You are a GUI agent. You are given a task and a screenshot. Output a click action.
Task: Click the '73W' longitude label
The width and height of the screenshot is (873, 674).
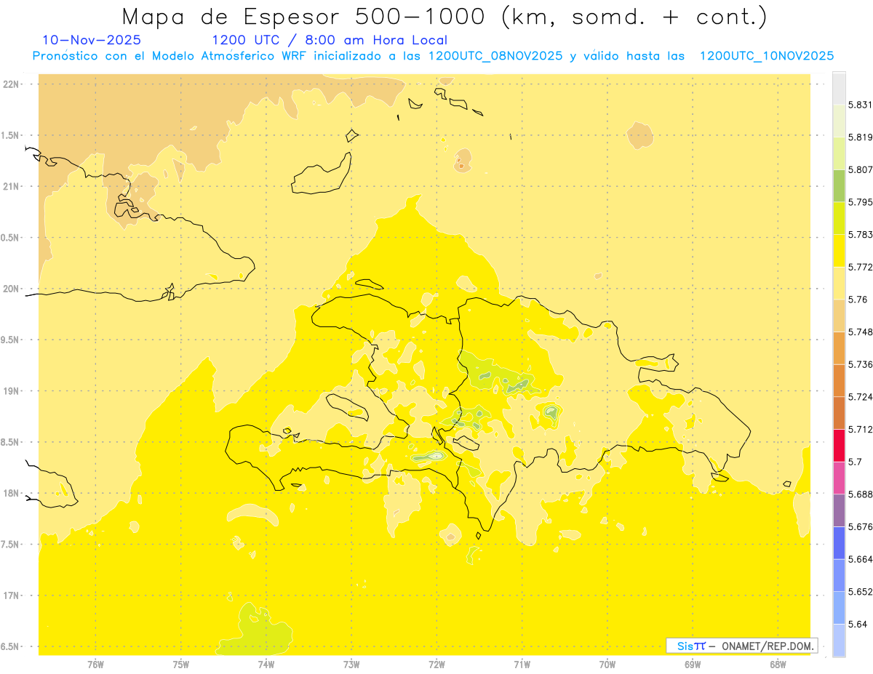point(351,665)
